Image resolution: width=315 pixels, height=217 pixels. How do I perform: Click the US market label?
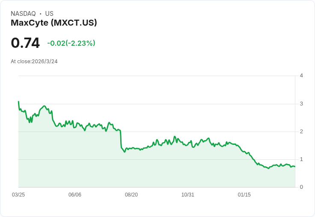(49, 14)
